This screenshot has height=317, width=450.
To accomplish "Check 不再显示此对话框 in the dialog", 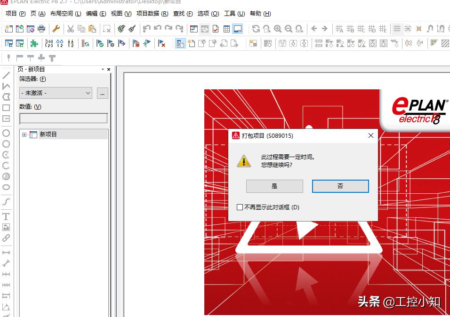I will coord(239,207).
